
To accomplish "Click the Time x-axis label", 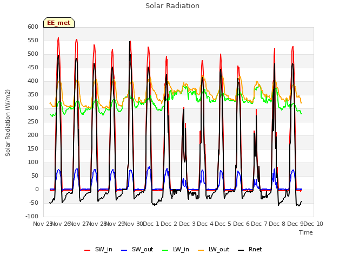I will [x=306, y=232].
